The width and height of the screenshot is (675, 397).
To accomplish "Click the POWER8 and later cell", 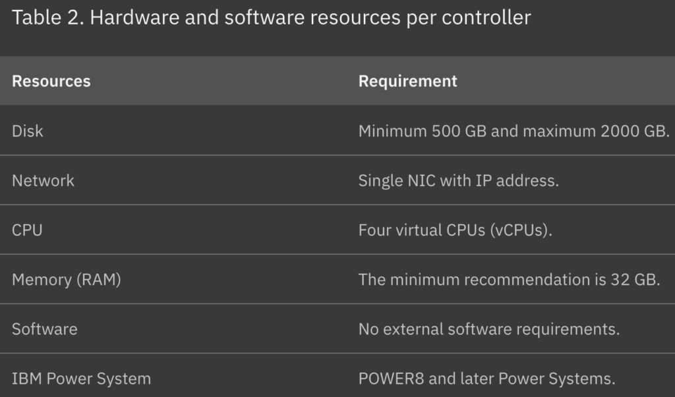I will [487, 379].
